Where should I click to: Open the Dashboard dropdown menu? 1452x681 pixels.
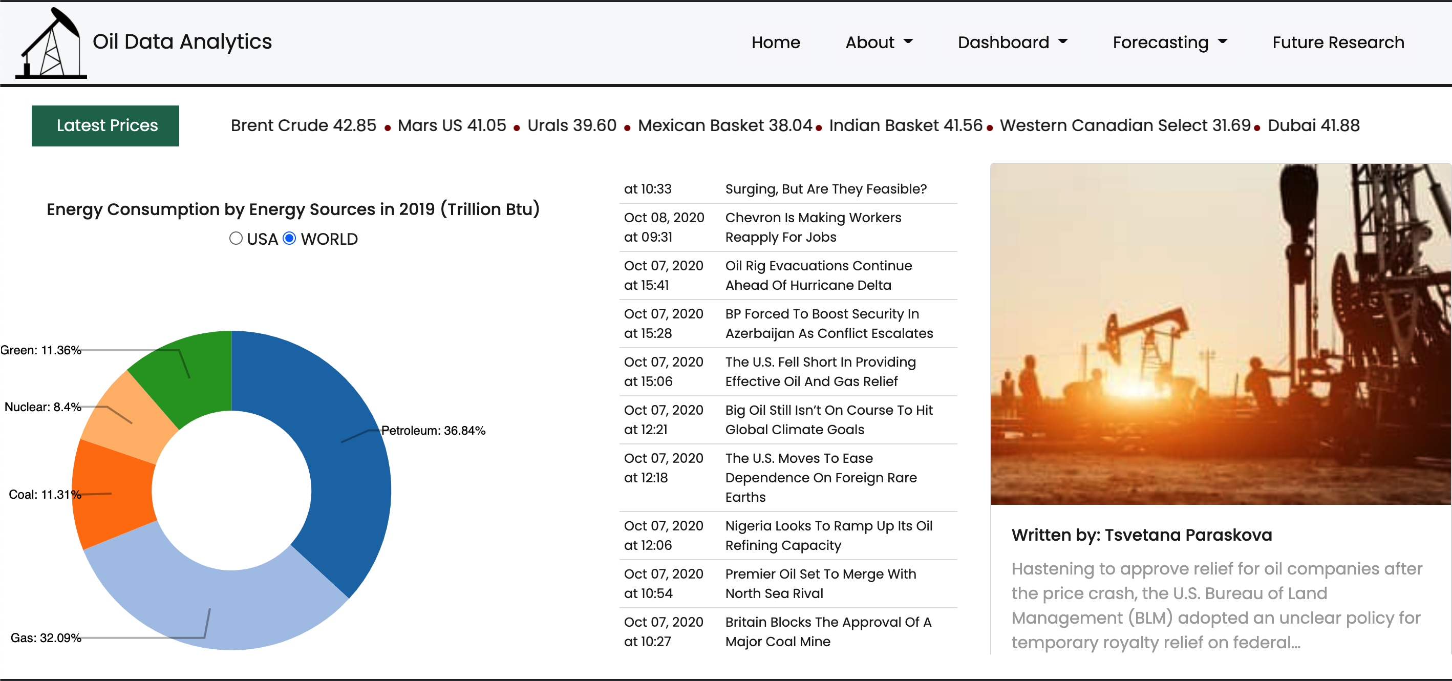1012,42
